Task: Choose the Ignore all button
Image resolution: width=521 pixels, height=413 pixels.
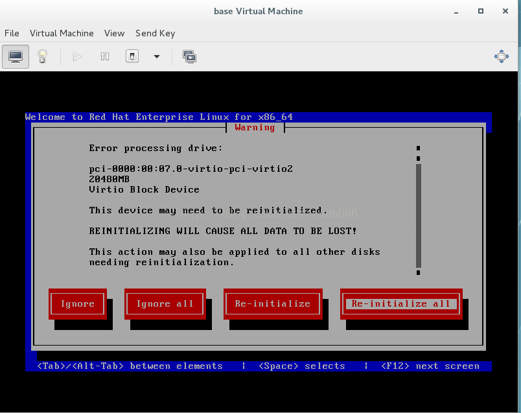Action: 165,304
